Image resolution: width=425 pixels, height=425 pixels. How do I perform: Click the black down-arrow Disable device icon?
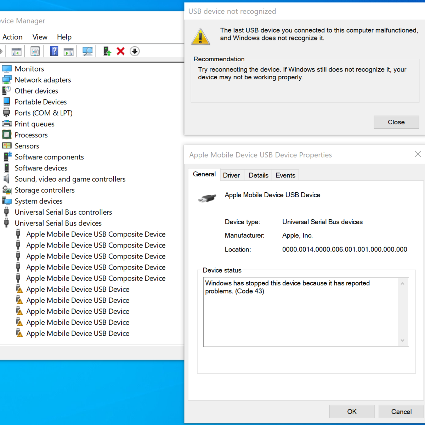point(135,51)
